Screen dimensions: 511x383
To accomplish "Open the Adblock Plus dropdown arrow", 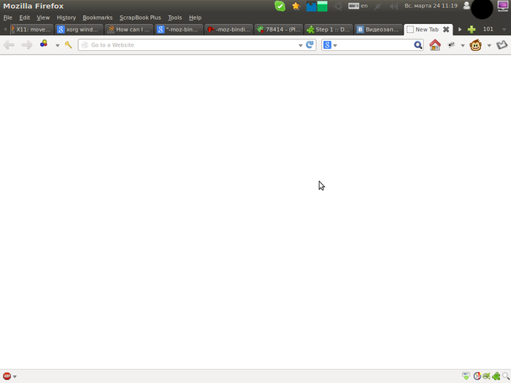I will (15, 377).
